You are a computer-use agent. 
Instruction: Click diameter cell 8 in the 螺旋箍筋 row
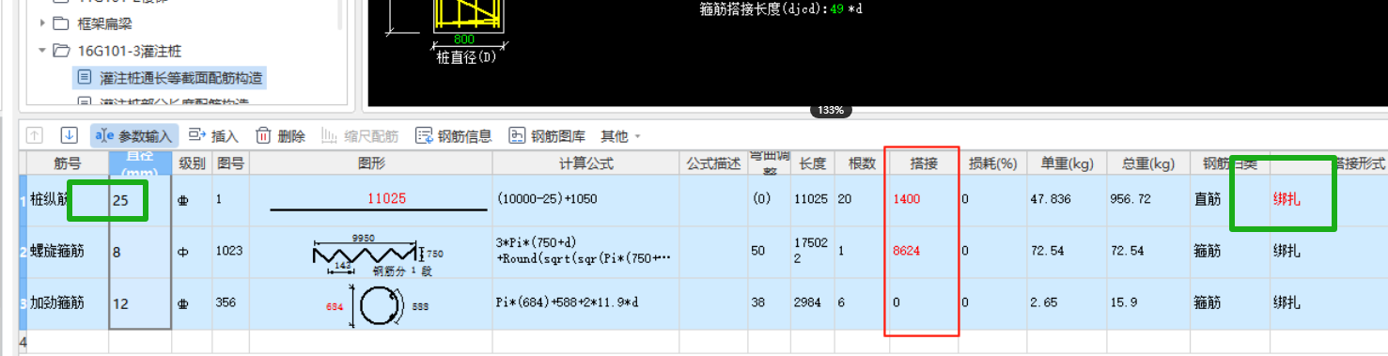tap(140, 252)
